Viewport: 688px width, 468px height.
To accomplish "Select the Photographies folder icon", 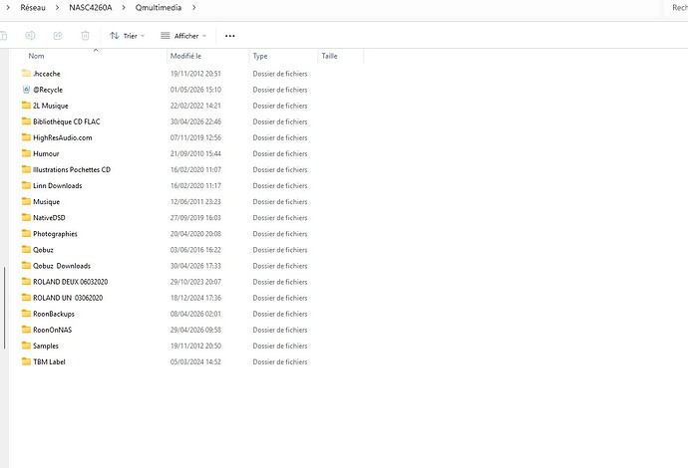I will click(26, 234).
